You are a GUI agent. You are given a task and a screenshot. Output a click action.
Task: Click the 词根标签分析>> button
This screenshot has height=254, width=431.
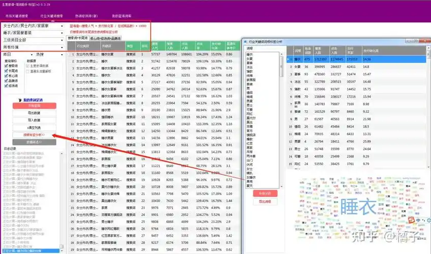[x=35, y=135]
